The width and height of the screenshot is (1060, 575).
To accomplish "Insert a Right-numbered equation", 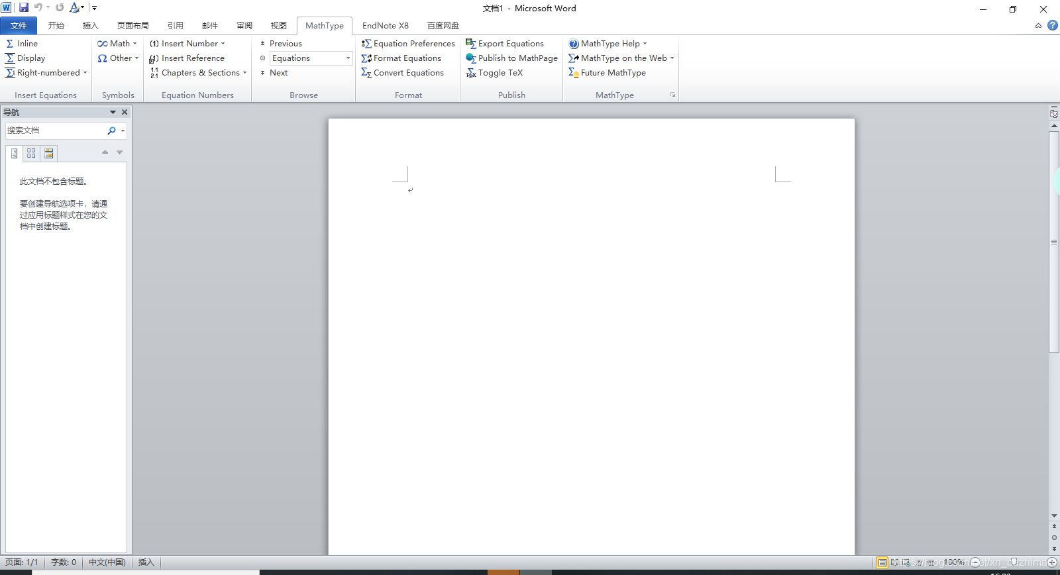I will point(46,73).
